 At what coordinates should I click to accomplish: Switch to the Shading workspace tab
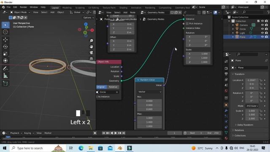(x=123, y=8)
